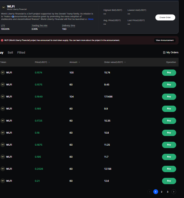Click WLFI token icon in 0.1725 row
This screenshot has width=184, height=198.
(x=3, y=121)
